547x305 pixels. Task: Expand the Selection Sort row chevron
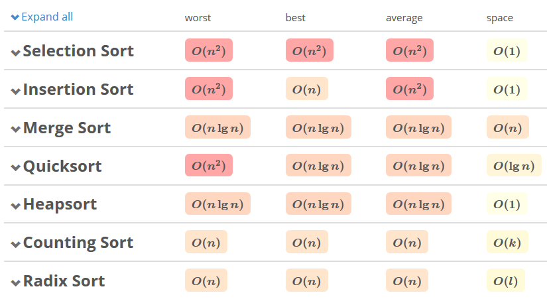pyautogui.click(x=16, y=52)
